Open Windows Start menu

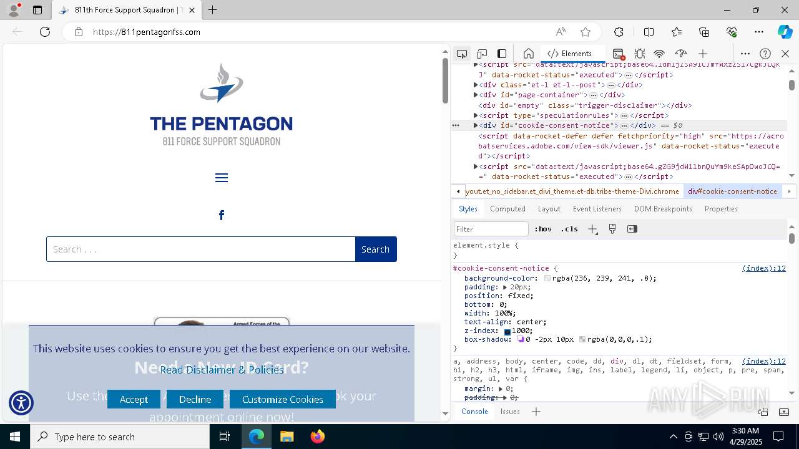15,437
